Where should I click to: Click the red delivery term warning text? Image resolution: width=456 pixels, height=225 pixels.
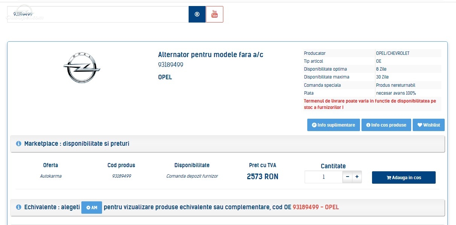[370, 104]
